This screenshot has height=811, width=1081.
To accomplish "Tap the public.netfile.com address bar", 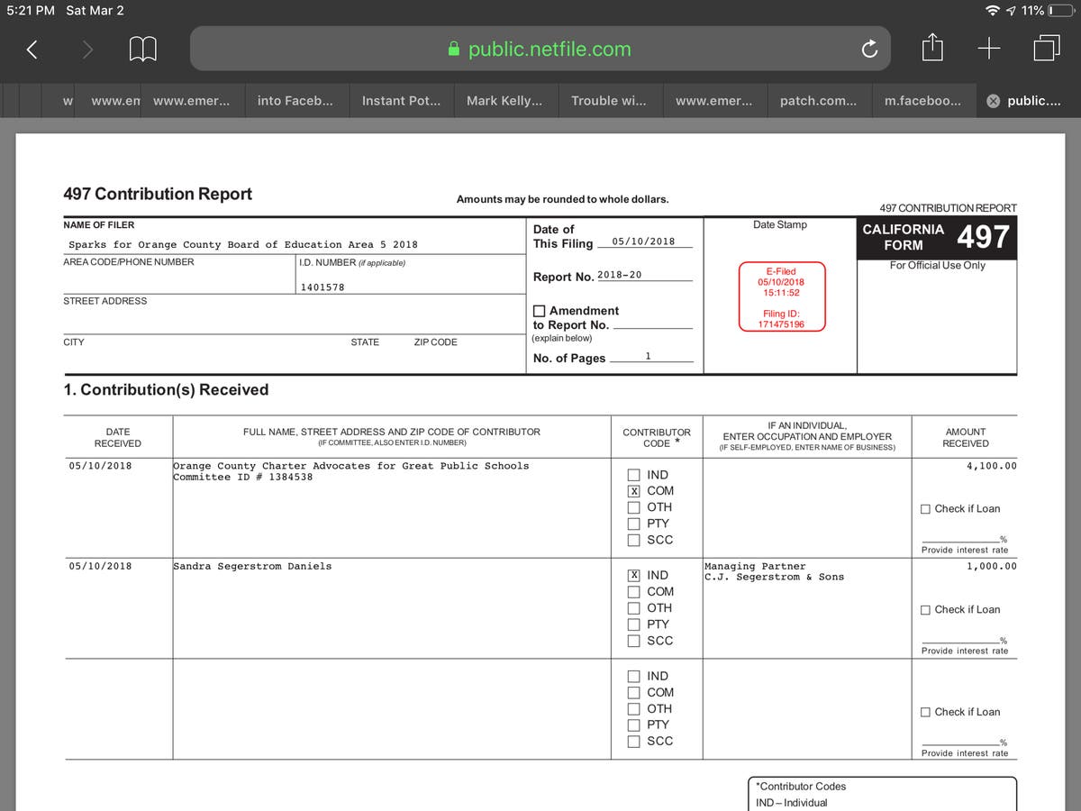I will pos(539,50).
